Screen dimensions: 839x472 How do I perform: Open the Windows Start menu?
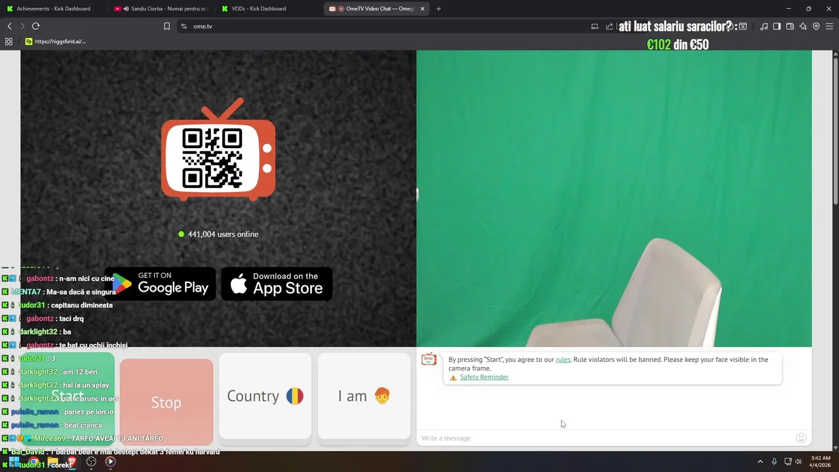14,462
